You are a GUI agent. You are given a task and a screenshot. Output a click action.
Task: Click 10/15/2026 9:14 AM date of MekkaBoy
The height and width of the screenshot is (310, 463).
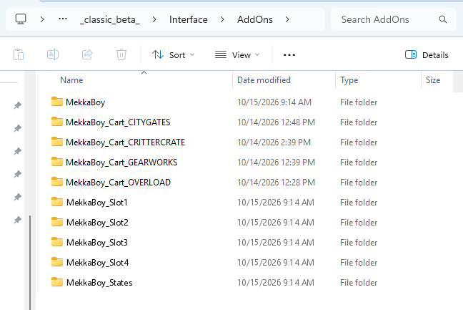[x=274, y=102]
